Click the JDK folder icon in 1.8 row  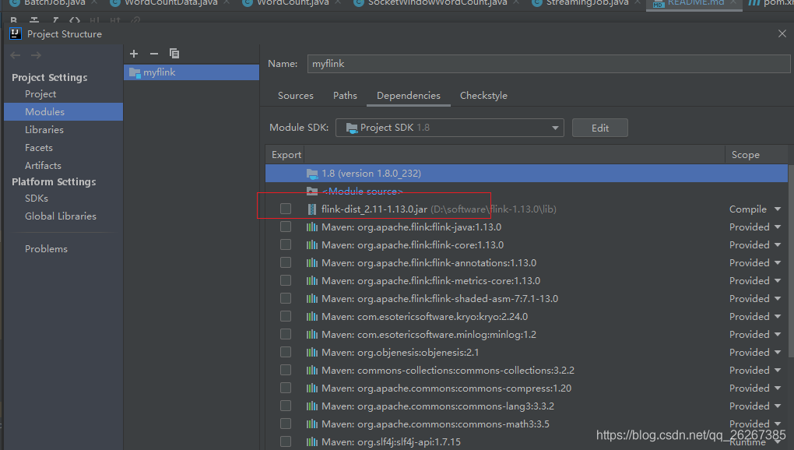312,174
